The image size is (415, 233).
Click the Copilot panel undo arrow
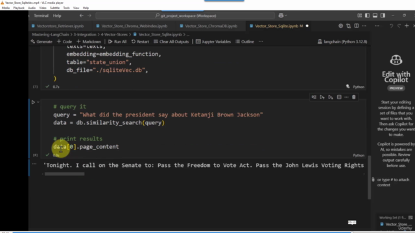point(392,26)
